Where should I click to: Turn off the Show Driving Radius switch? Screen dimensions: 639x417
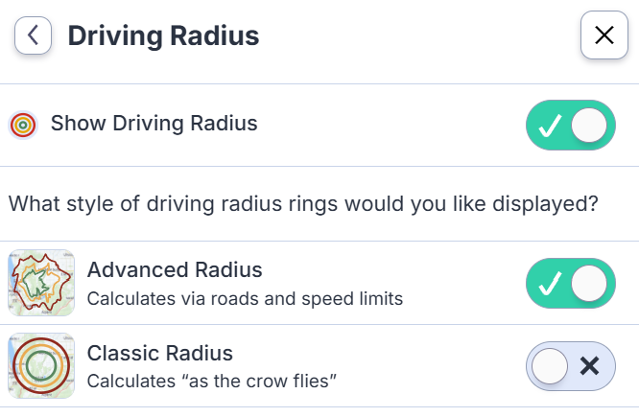coord(571,125)
